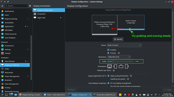Open the Device dropdown
The image size is (174, 97).
coord(124,45)
